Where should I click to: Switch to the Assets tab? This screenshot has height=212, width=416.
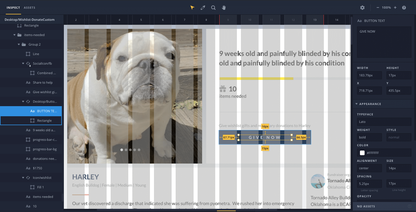point(29,7)
